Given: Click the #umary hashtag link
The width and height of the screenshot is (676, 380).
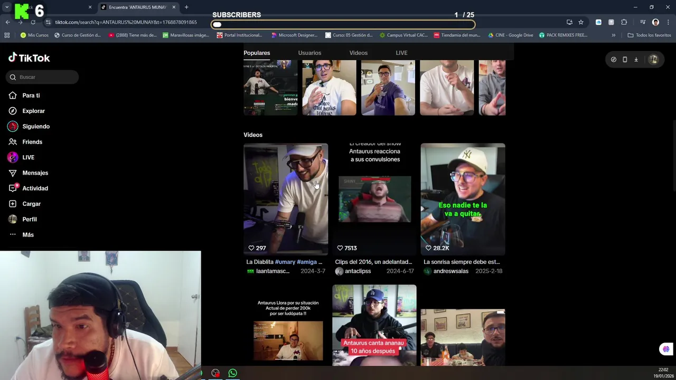Looking at the screenshot, I should pyautogui.click(x=285, y=262).
